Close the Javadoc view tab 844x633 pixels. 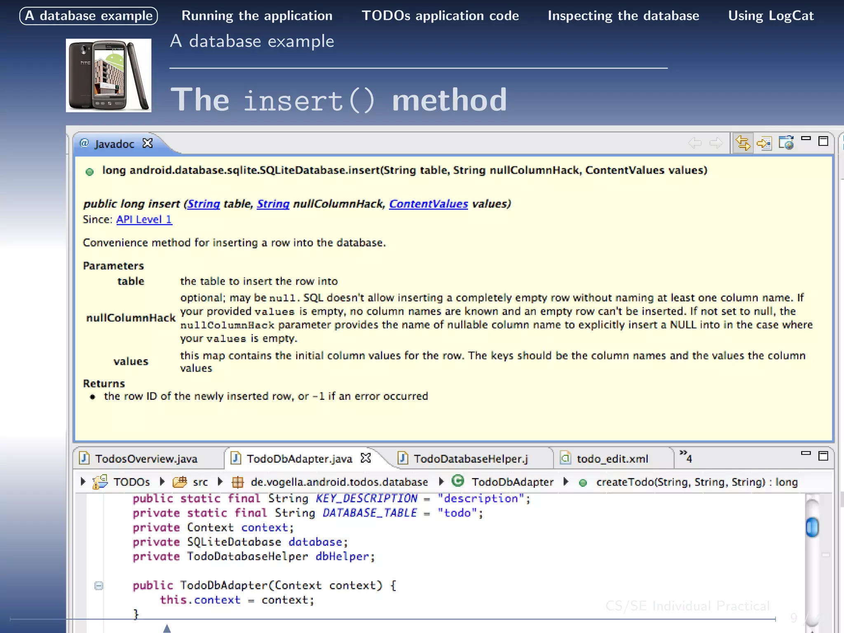[x=148, y=143]
